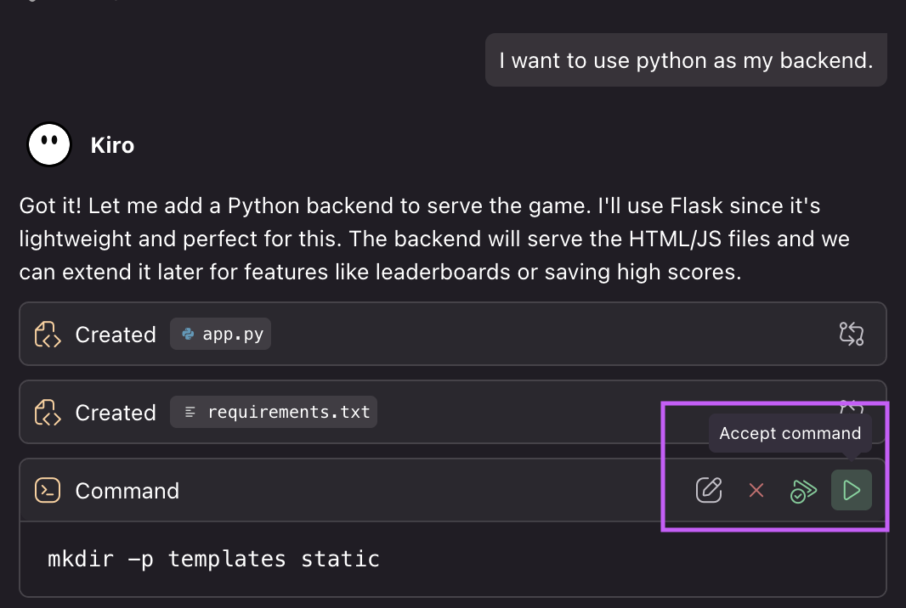906x608 pixels.
Task: Click the file icon beside Created app.py
Action: tap(48, 335)
